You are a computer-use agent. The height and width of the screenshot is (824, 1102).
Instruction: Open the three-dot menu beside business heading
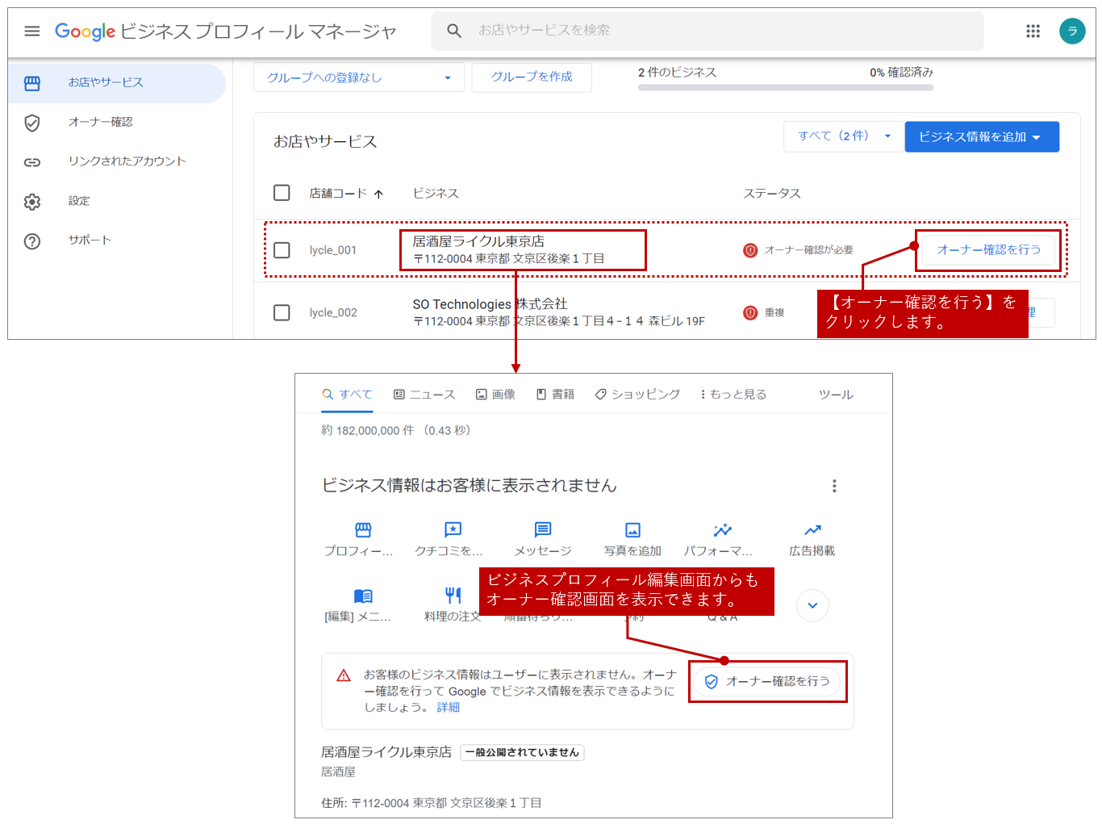point(834,486)
